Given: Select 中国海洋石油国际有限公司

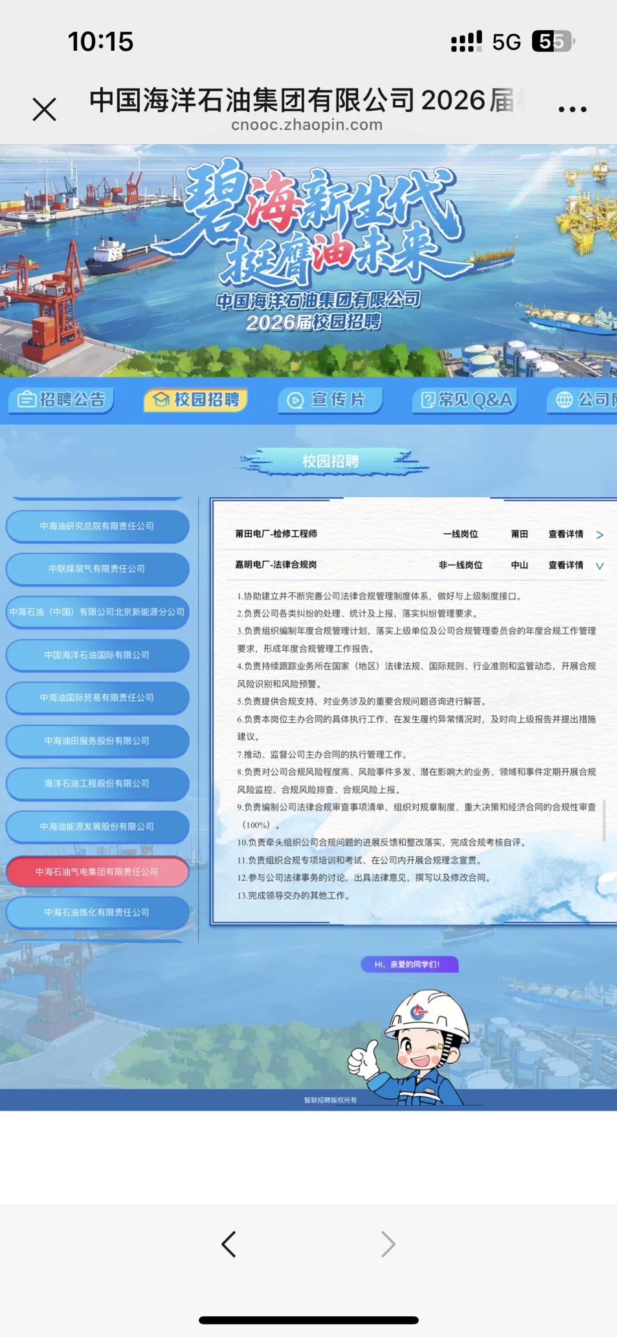Looking at the screenshot, I should [97, 655].
